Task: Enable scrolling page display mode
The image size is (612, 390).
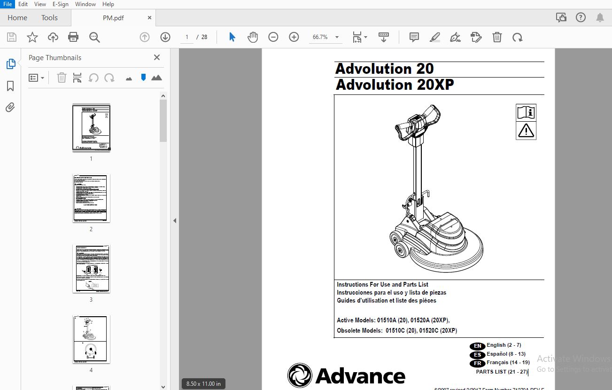Action: [x=384, y=37]
